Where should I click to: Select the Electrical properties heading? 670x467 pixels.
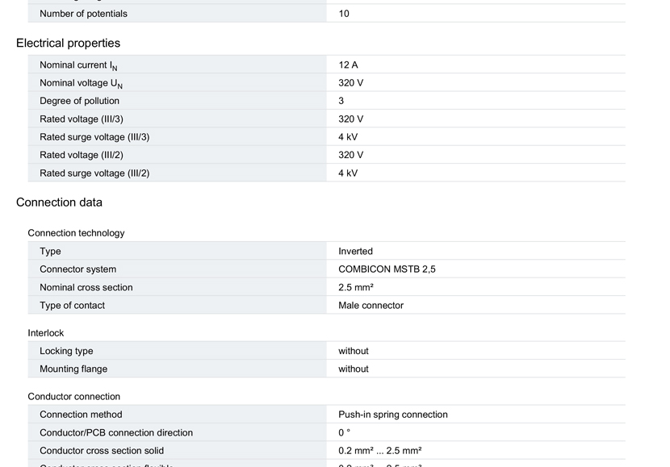pos(68,43)
